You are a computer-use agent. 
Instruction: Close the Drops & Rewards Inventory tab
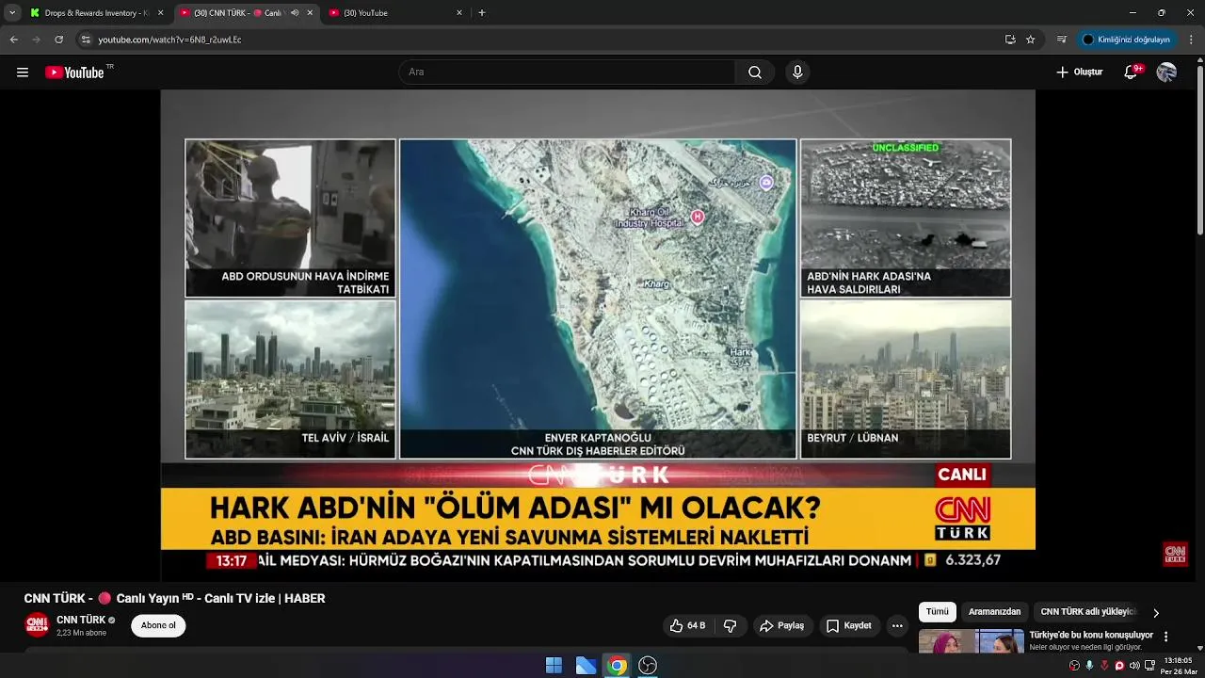tap(160, 13)
